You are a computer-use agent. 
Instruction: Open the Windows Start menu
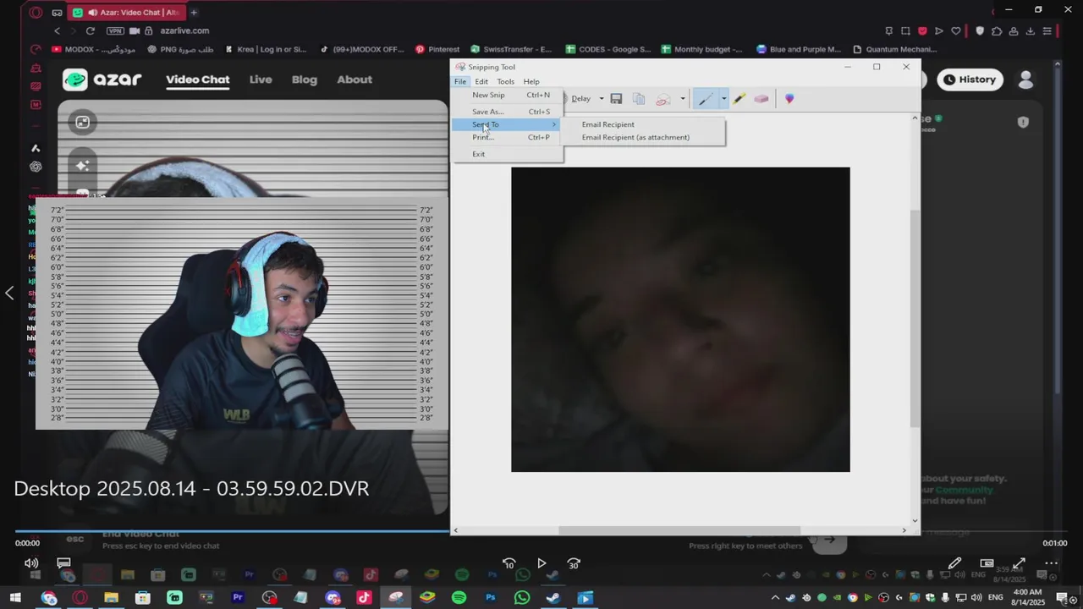(15, 598)
